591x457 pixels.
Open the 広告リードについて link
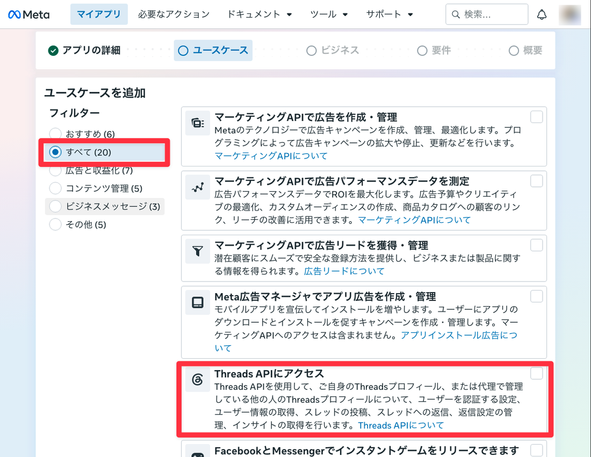coord(344,271)
